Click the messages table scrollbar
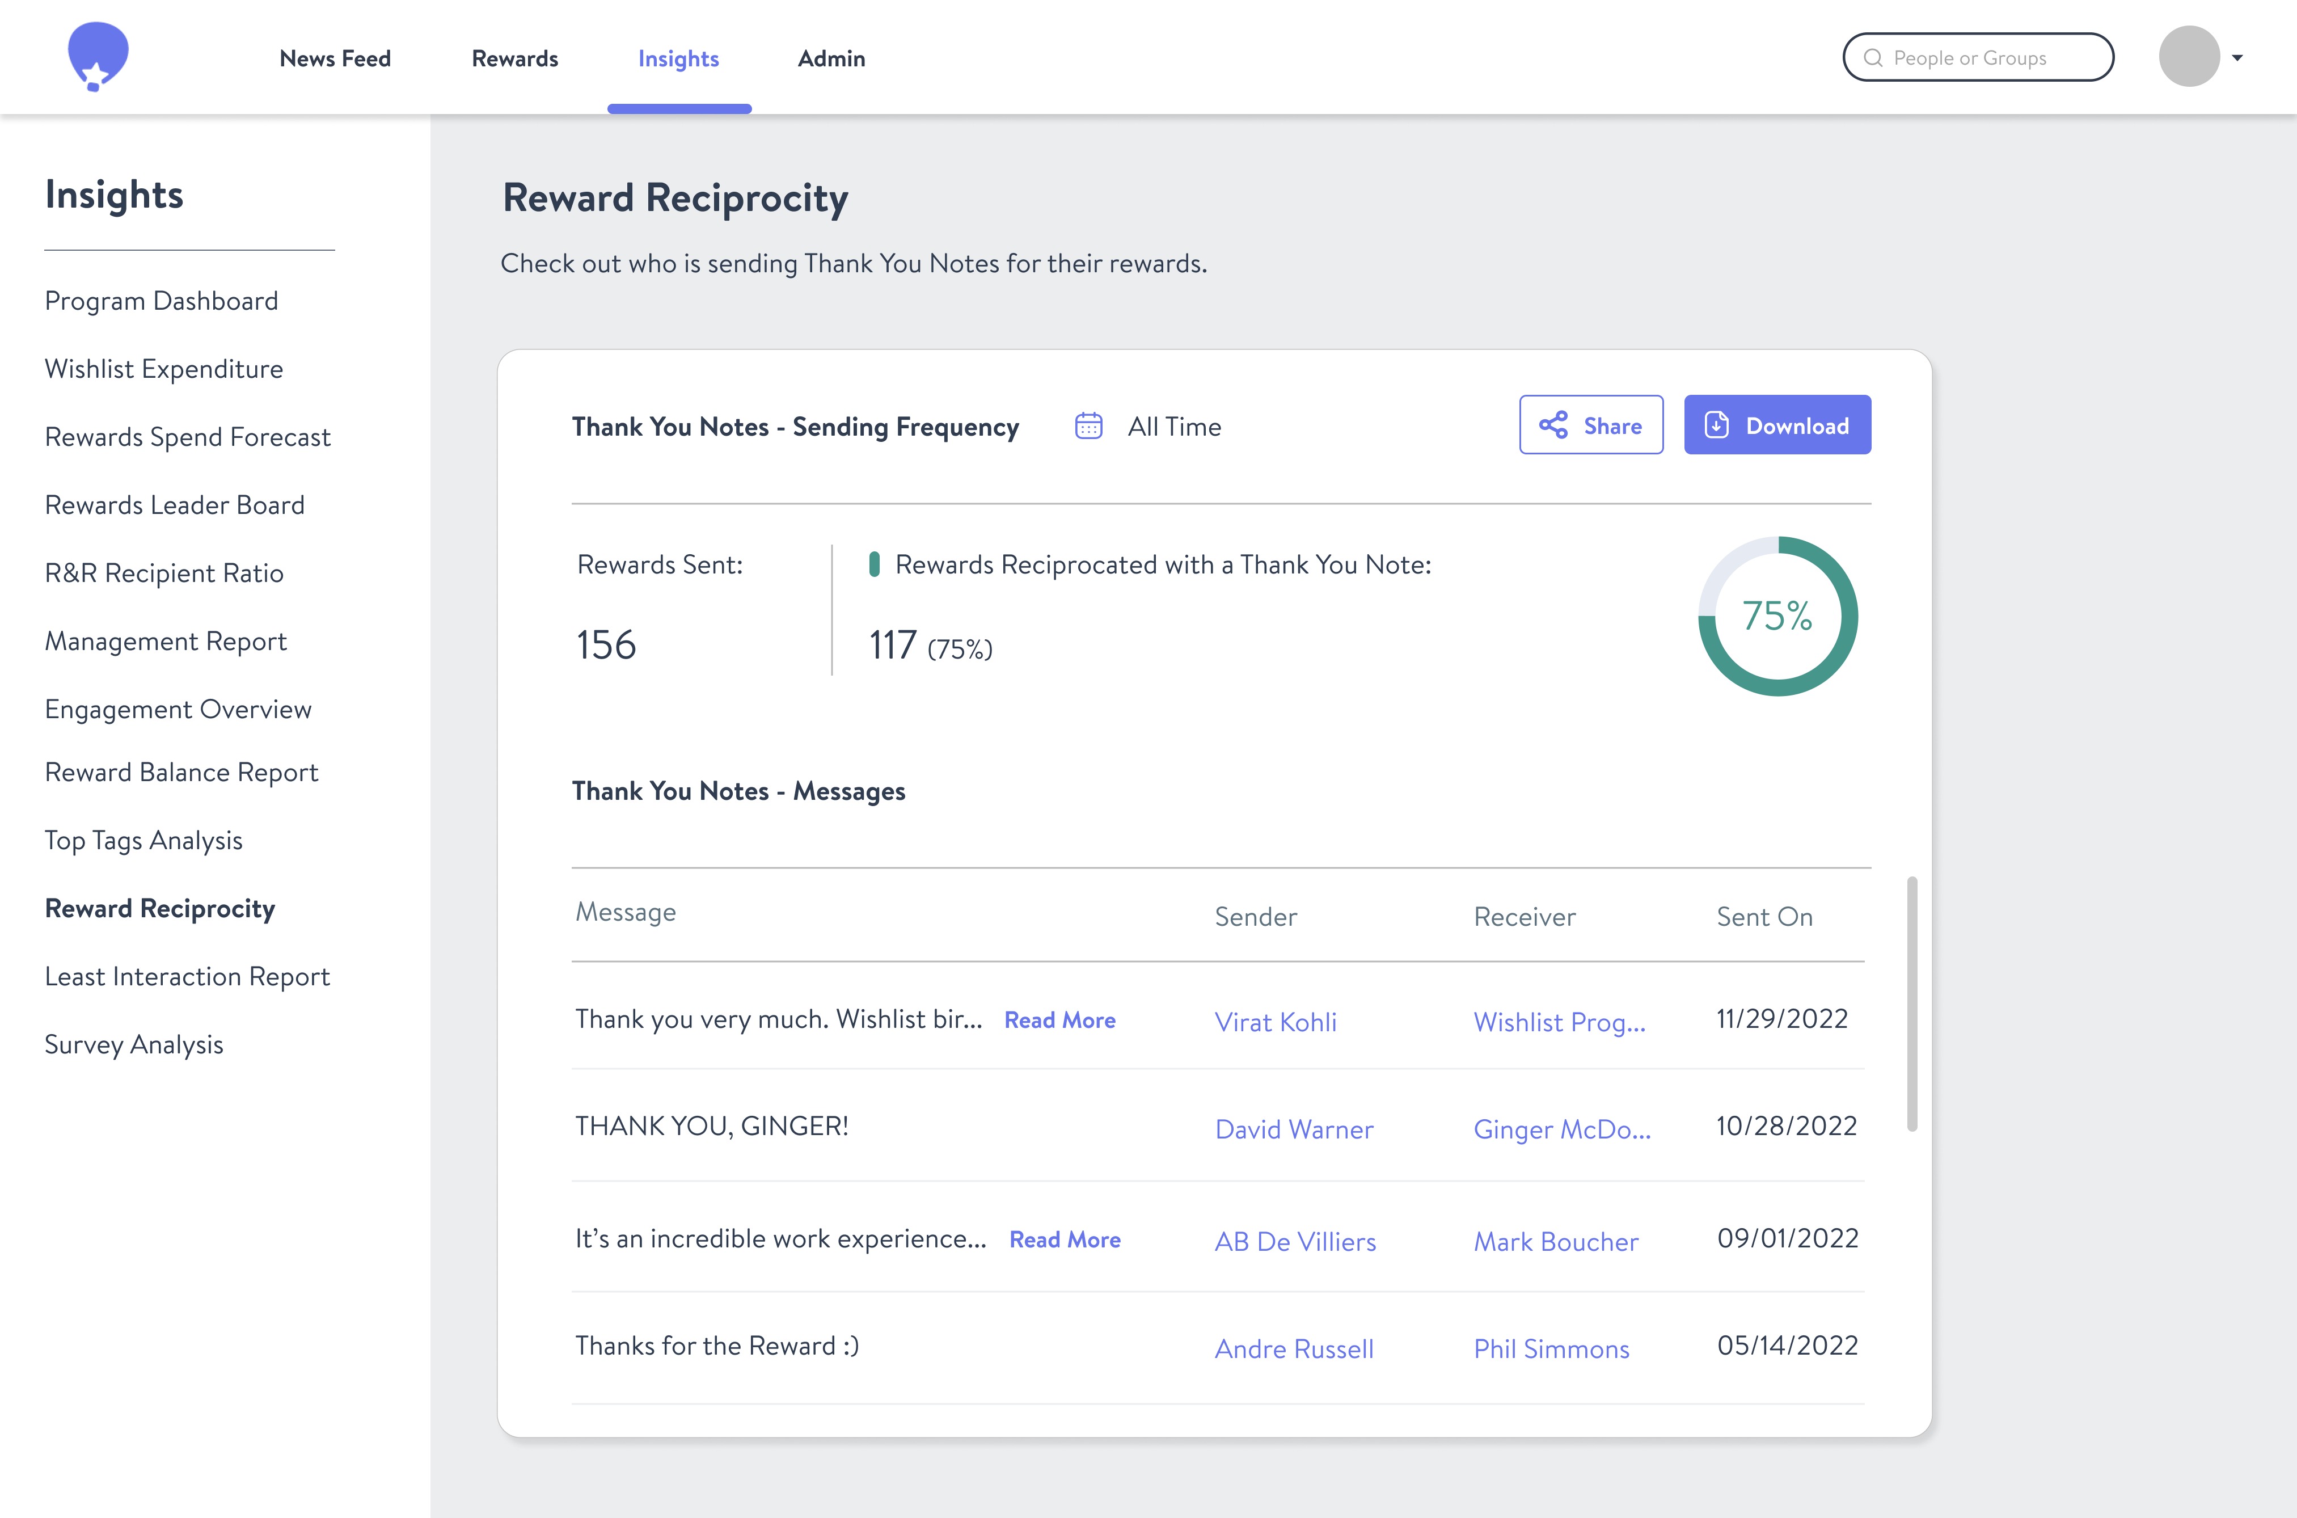 pos(1912,1003)
